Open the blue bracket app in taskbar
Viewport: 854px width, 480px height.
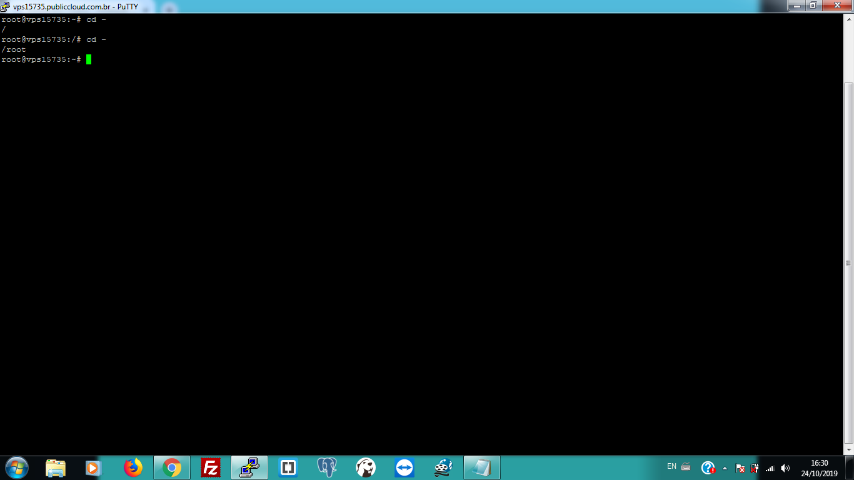click(x=288, y=467)
